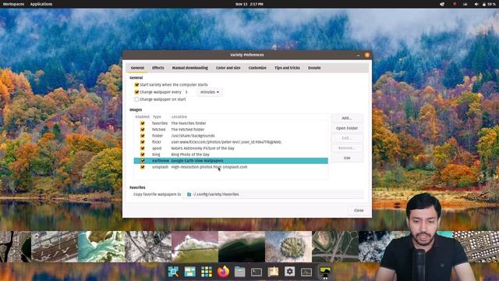Click the wallpaper interval number field
Image resolution: width=499 pixels, height=281 pixels.
tap(190, 92)
